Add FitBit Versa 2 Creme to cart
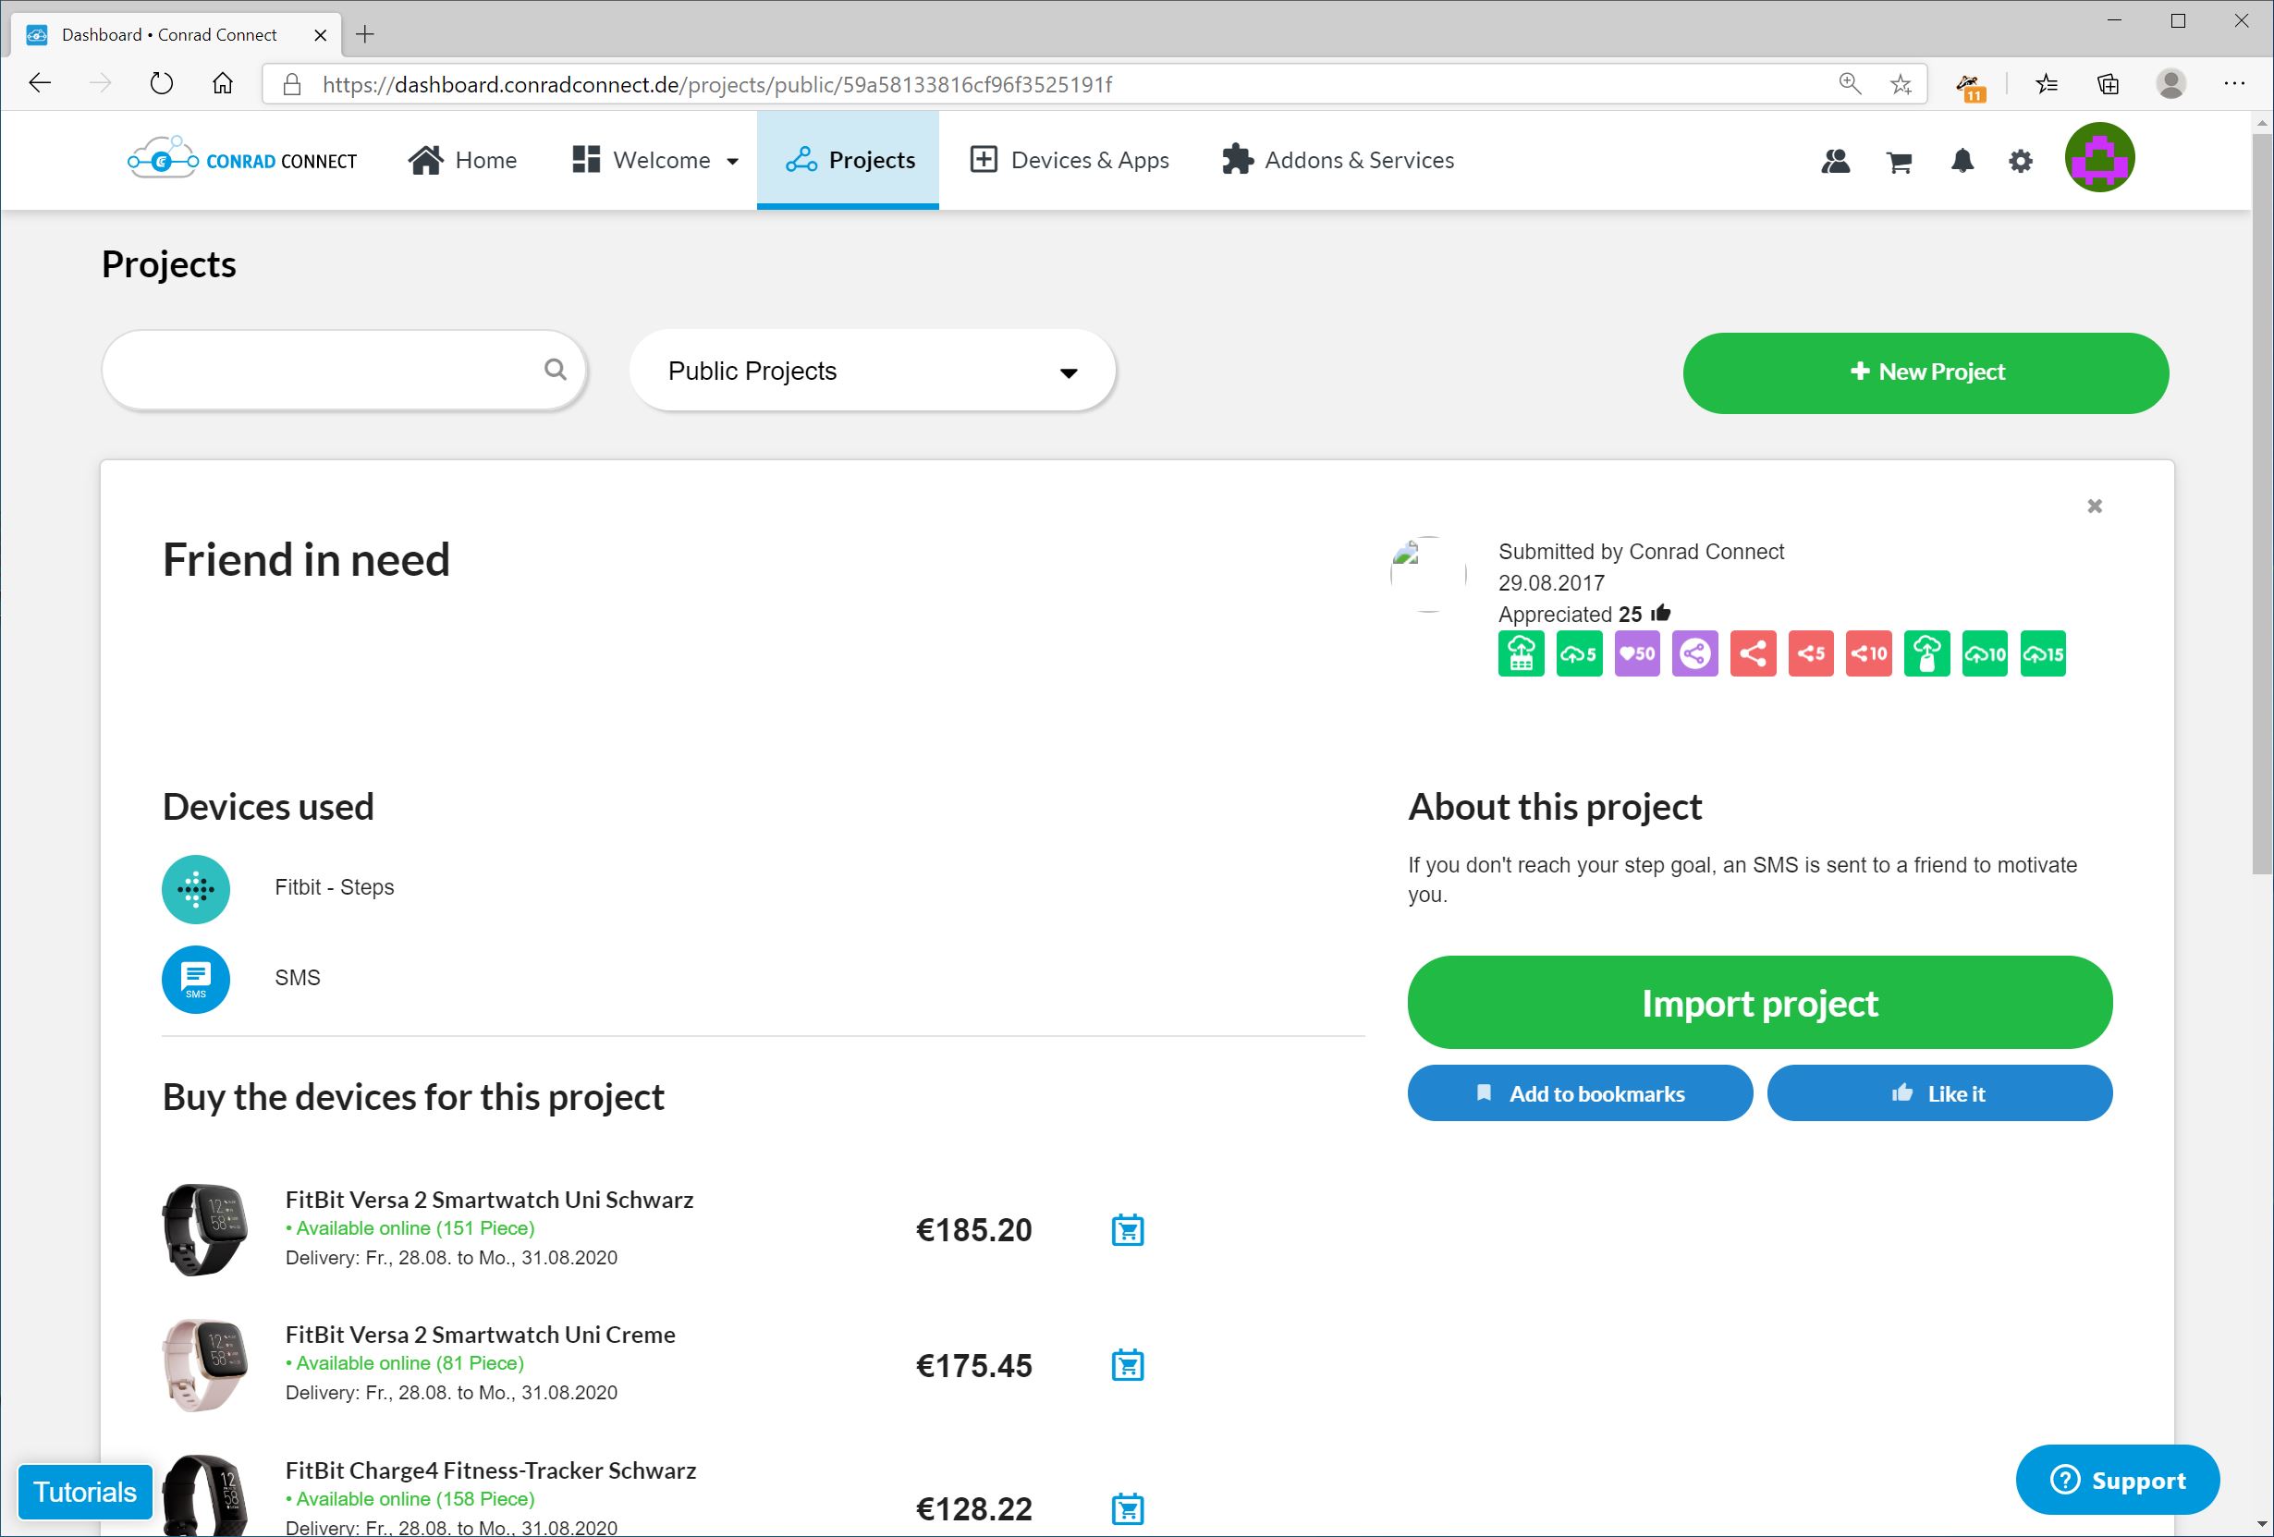 pos(1127,1365)
